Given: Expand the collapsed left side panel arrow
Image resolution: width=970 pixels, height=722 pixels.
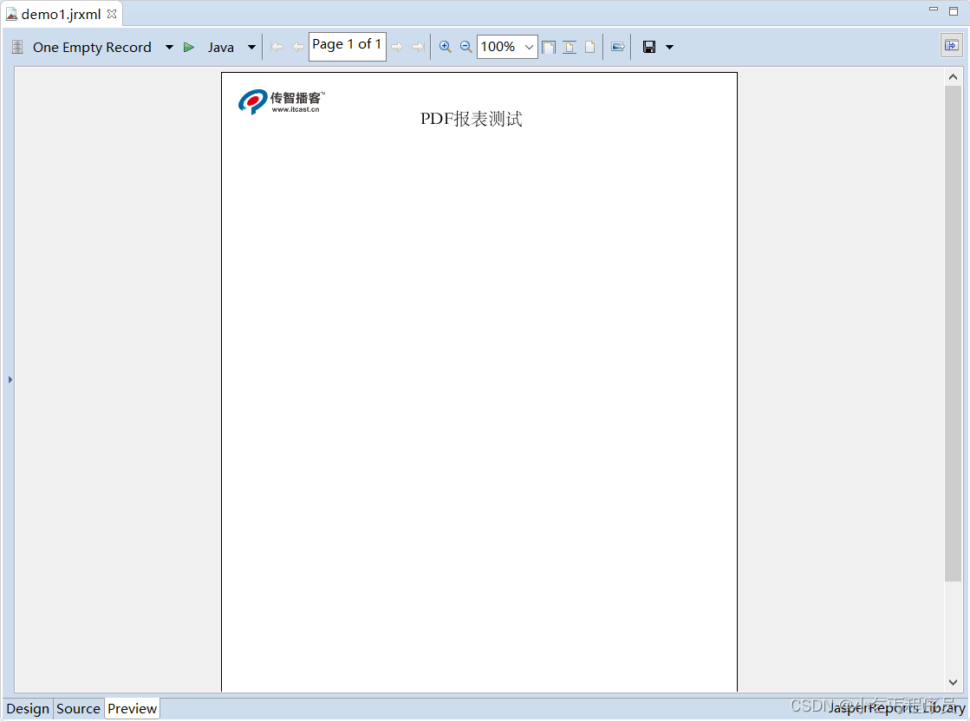Looking at the screenshot, I should tap(10, 380).
